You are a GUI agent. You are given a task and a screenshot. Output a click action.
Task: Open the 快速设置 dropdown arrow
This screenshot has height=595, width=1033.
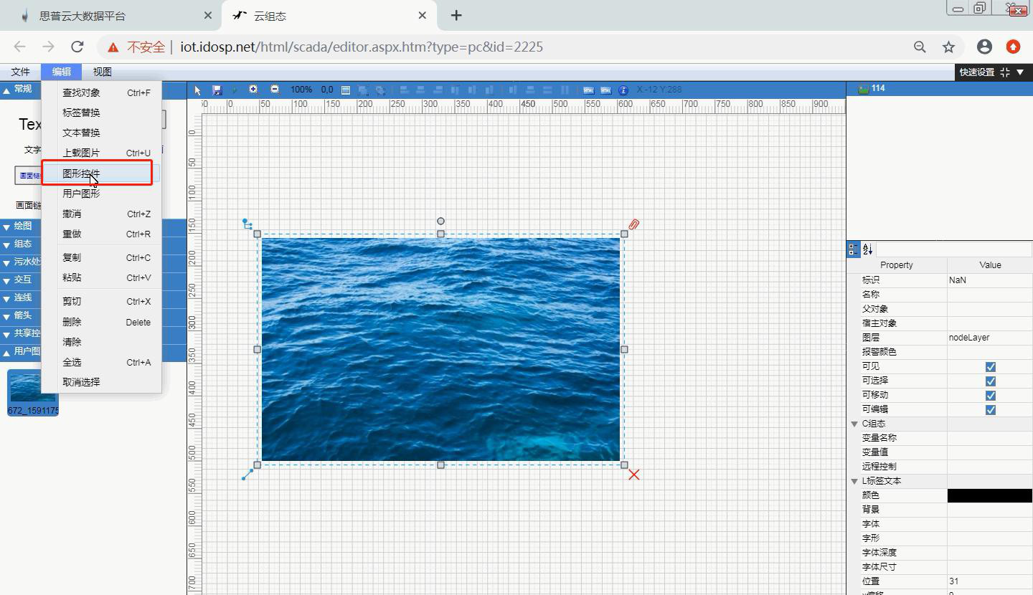pos(1020,72)
